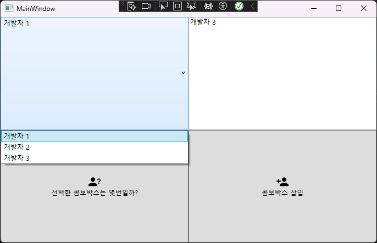Click the MainWindow title text
The width and height of the screenshot is (377, 243).
tap(36, 9)
